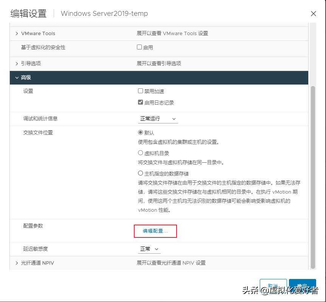Open 编辑配置 for 配置参数
The height and width of the screenshot is (302, 326).
pos(155,232)
